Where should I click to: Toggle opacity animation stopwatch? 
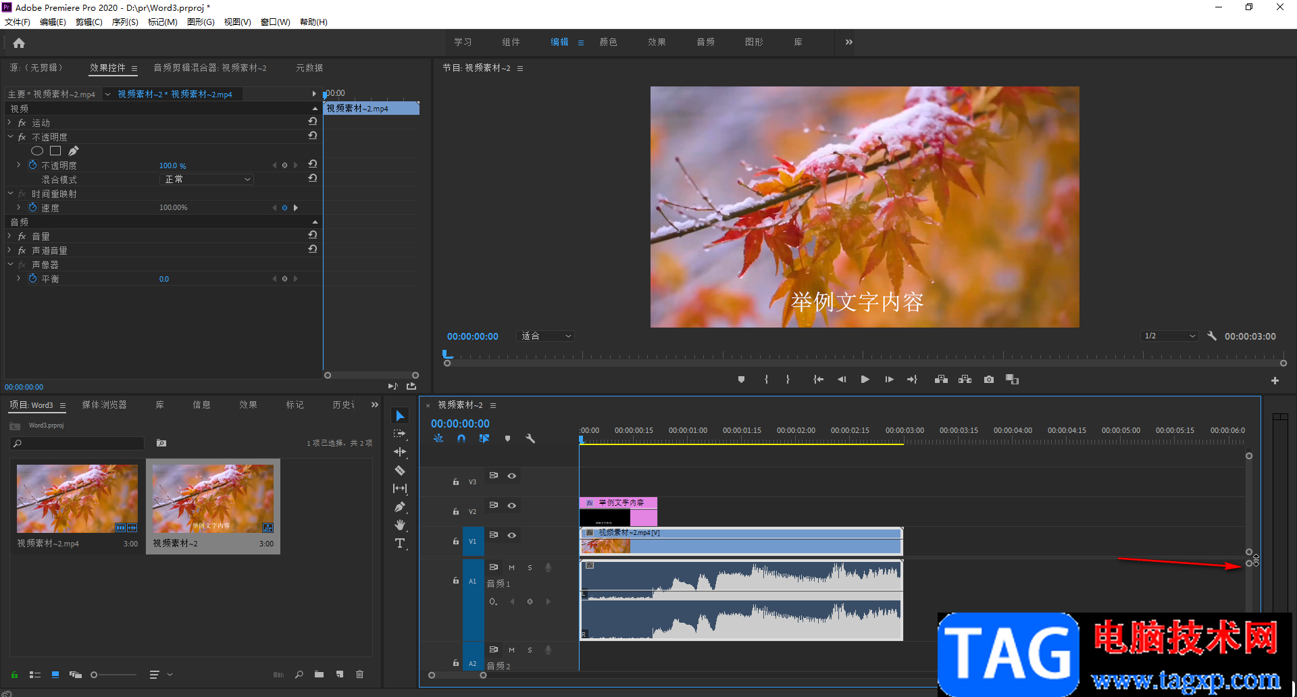tap(32, 165)
